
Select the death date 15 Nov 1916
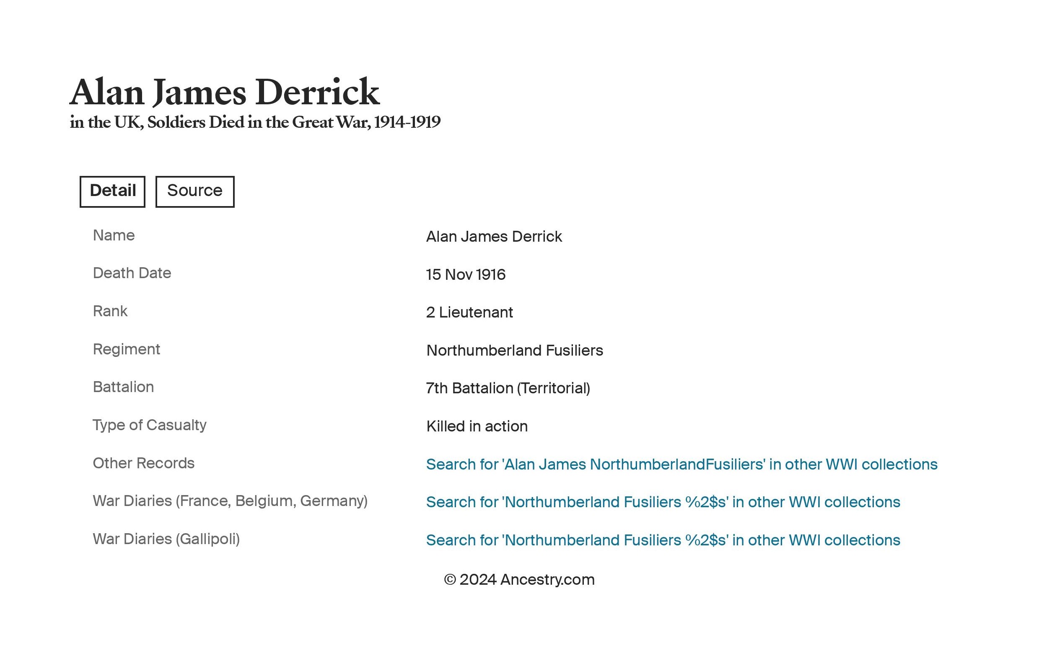[466, 275]
